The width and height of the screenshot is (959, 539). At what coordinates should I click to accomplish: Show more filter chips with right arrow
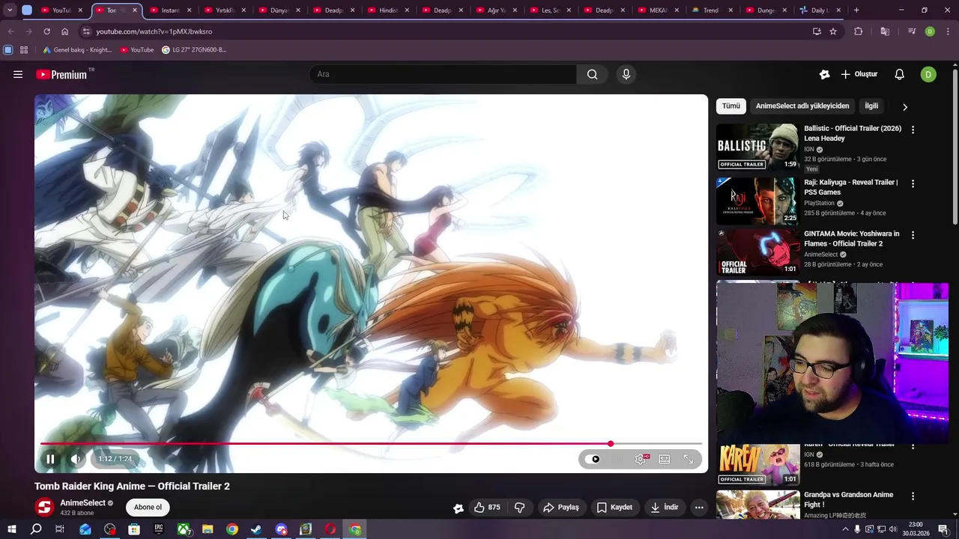pyautogui.click(x=905, y=107)
